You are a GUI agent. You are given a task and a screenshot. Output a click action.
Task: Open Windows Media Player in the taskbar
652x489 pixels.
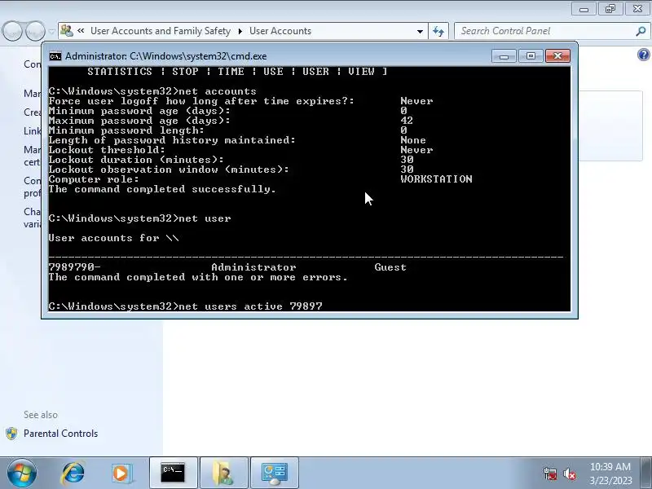click(121, 473)
